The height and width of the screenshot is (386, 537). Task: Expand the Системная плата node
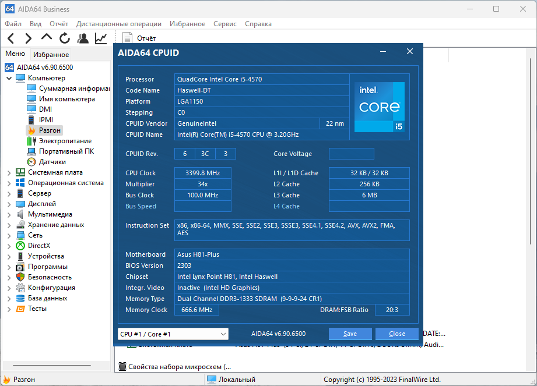point(9,173)
